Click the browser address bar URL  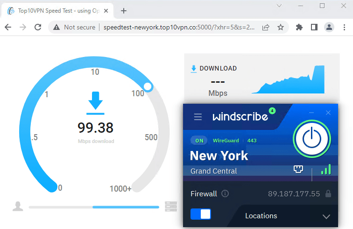coord(179,27)
